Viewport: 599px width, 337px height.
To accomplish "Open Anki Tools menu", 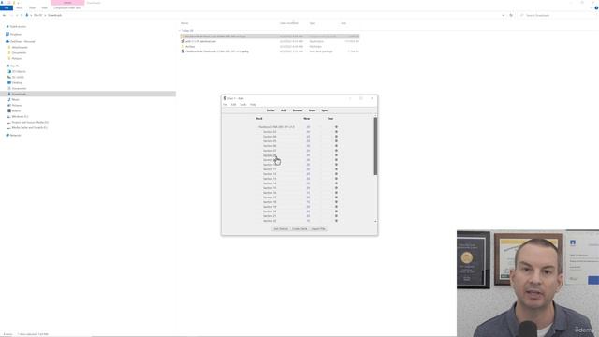I will pyautogui.click(x=243, y=104).
